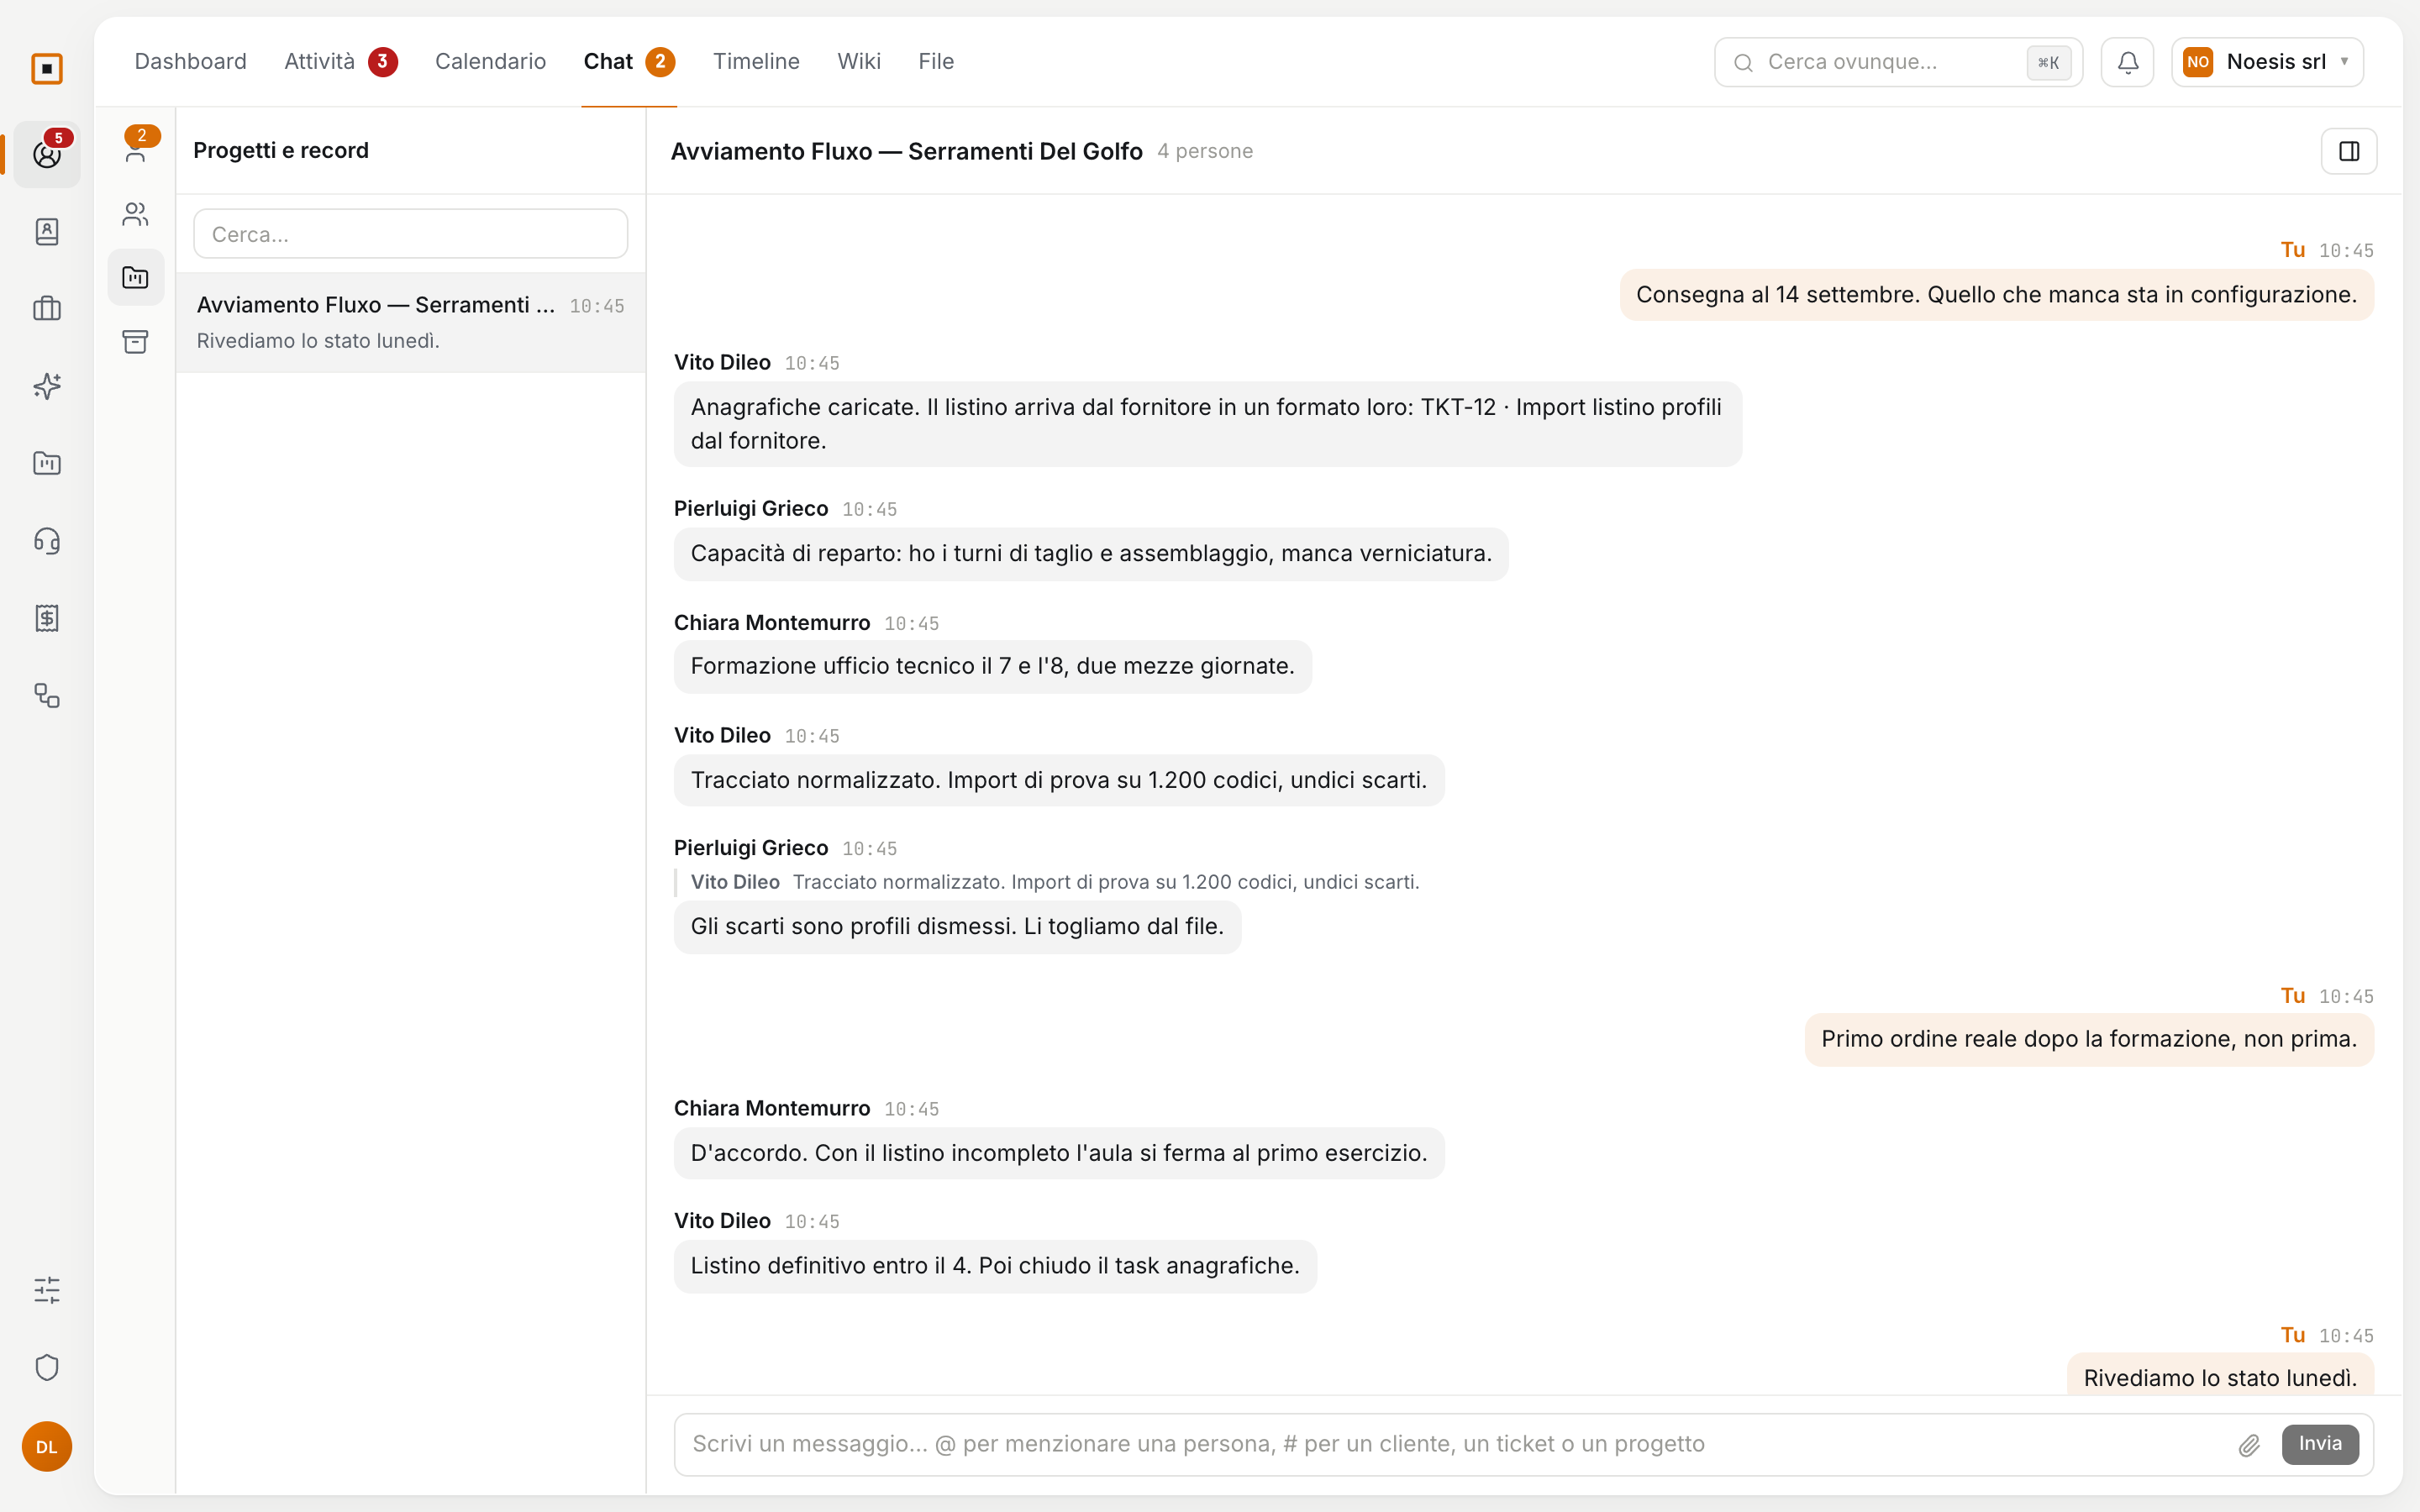Screen dimensions: 2420x1512
Task: Open the Timeline tab
Action: 756,61
